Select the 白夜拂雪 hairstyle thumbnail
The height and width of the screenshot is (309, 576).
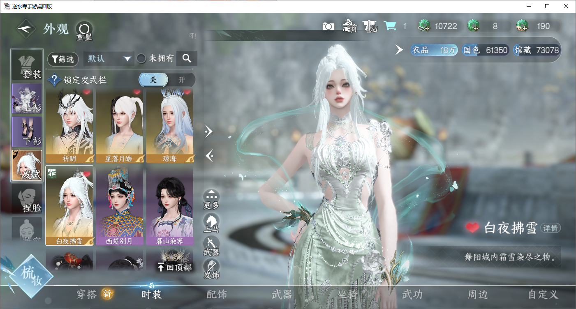69,205
